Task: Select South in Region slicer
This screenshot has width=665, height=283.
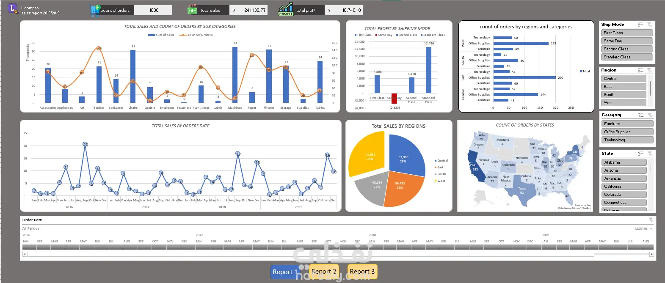Action: pyautogui.click(x=624, y=95)
